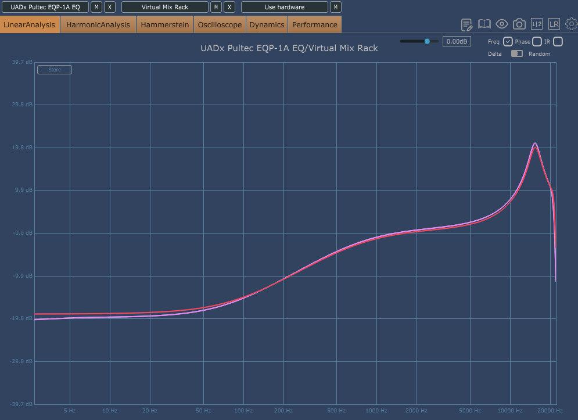The height and width of the screenshot is (420, 578).
Task: Open the Use hardware selector
Action: pos(285,7)
